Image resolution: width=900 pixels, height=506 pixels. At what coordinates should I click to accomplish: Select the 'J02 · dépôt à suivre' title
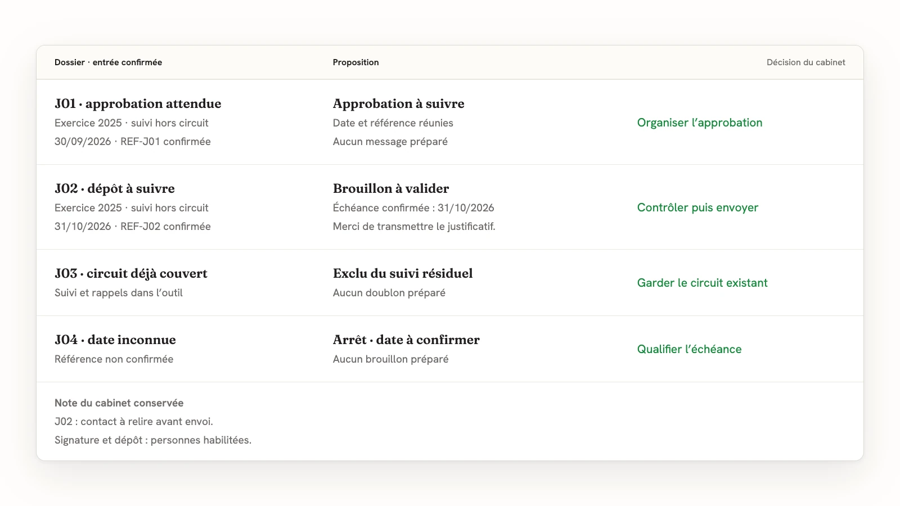click(x=115, y=188)
